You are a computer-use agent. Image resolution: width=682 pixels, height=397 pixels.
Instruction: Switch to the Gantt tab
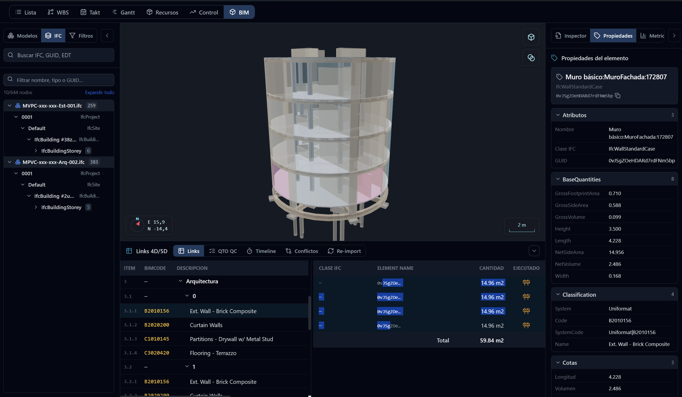[123, 12]
